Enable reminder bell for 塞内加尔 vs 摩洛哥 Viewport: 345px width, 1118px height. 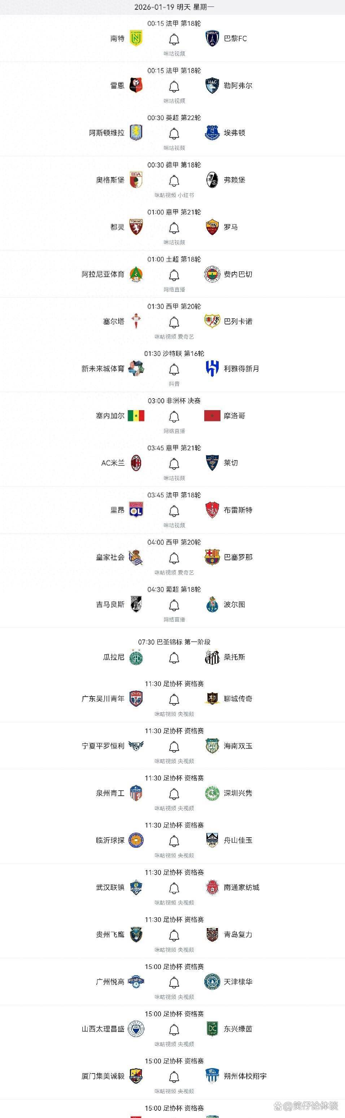174,417
